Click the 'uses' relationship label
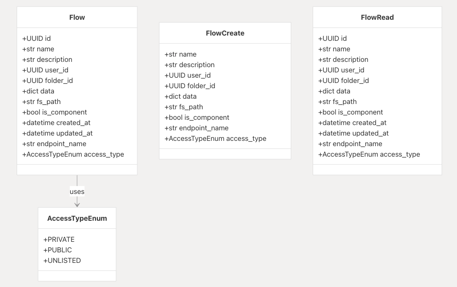The width and height of the screenshot is (457, 287). click(77, 192)
